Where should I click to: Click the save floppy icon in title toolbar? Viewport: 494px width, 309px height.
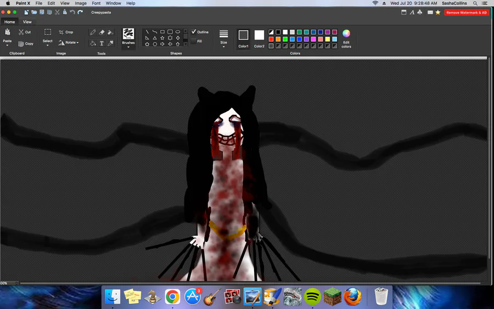pyautogui.click(x=42, y=12)
